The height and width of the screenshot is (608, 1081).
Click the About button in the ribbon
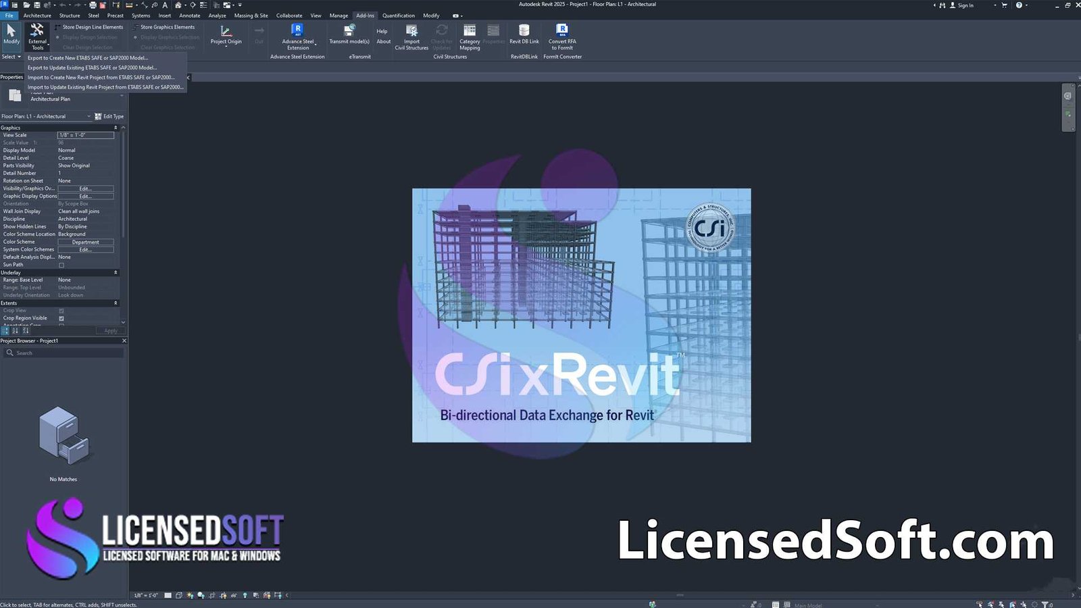(384, 41)
